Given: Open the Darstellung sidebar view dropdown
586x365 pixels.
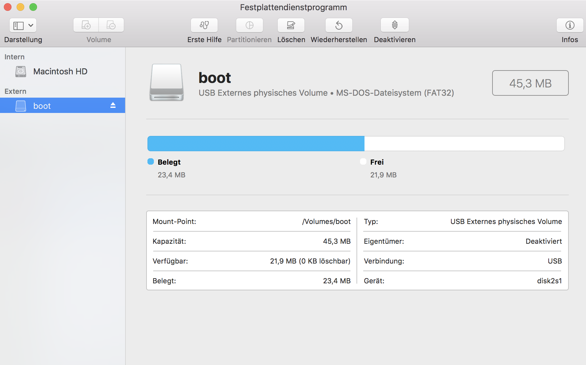Looking at the screenshot, I should click(23, 25).
